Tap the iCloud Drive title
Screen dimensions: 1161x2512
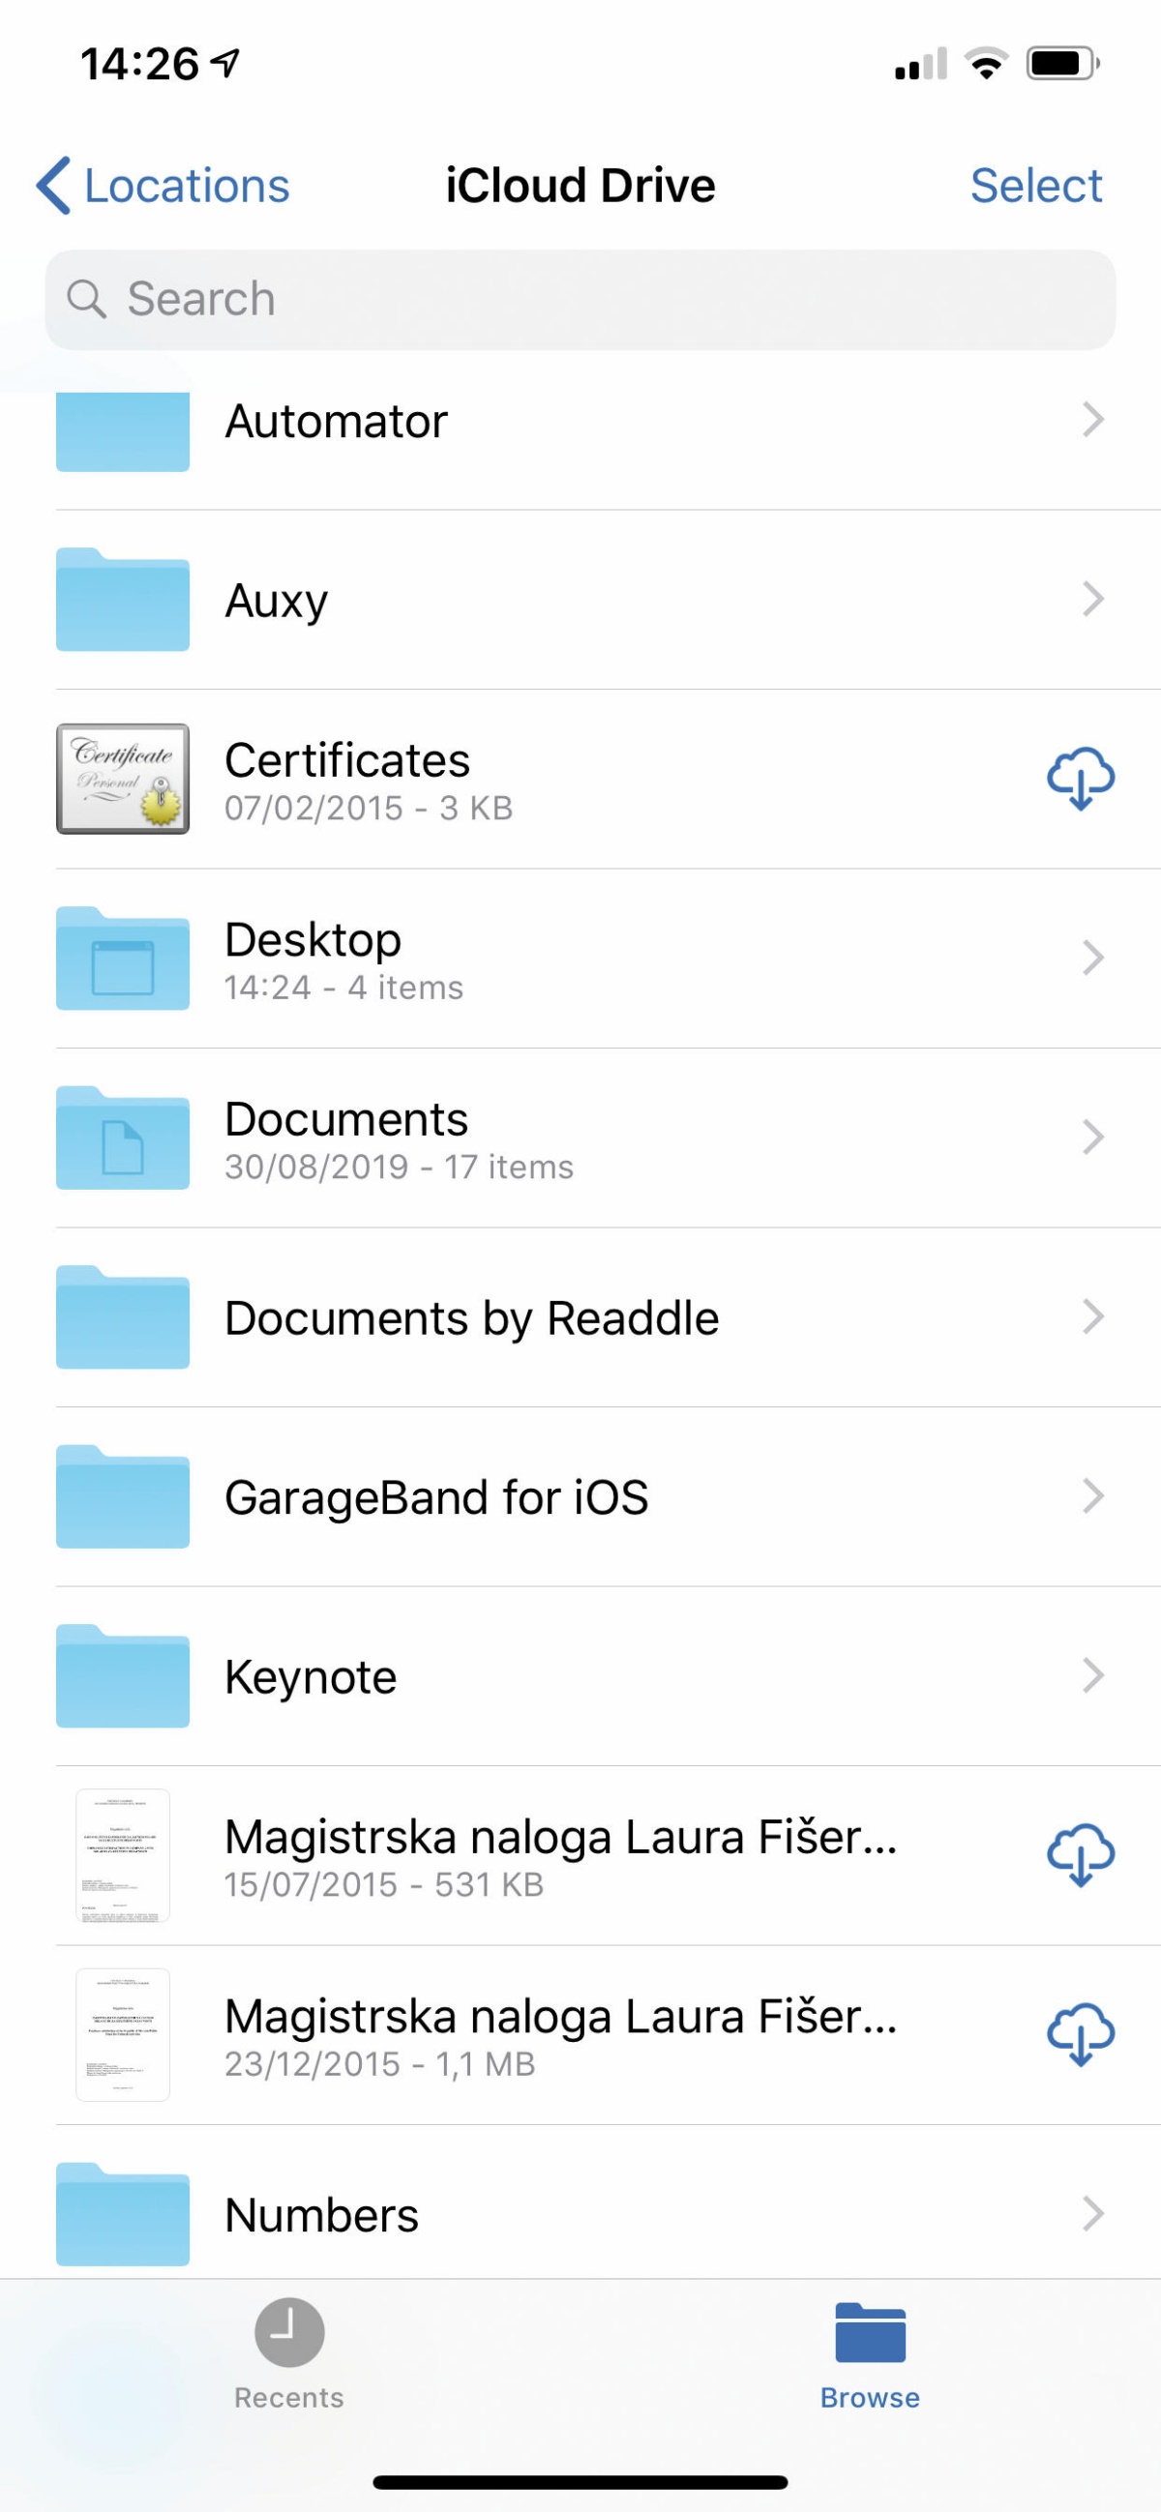pyautogui.click(x=580, y=186)
